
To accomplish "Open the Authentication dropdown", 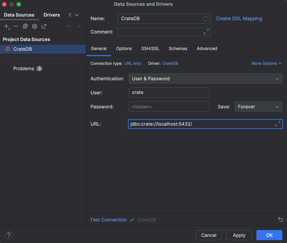I will (x=206, y=79).
